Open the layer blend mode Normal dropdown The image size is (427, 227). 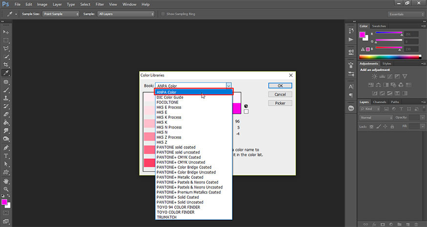click(376, 118)
